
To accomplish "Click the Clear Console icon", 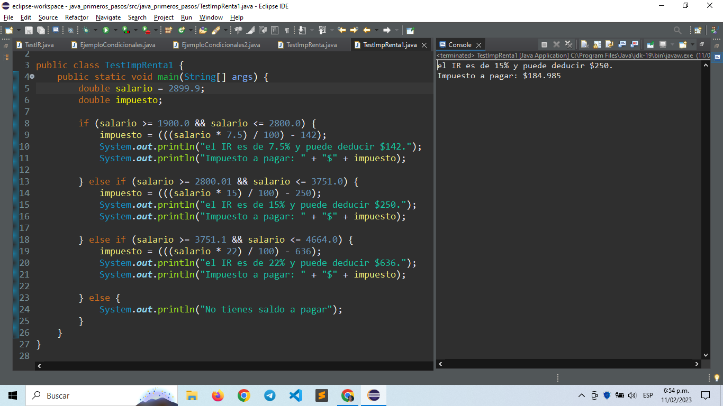I will (585, 44).
